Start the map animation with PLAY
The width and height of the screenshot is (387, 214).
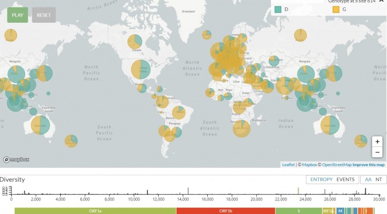[18, 15]
